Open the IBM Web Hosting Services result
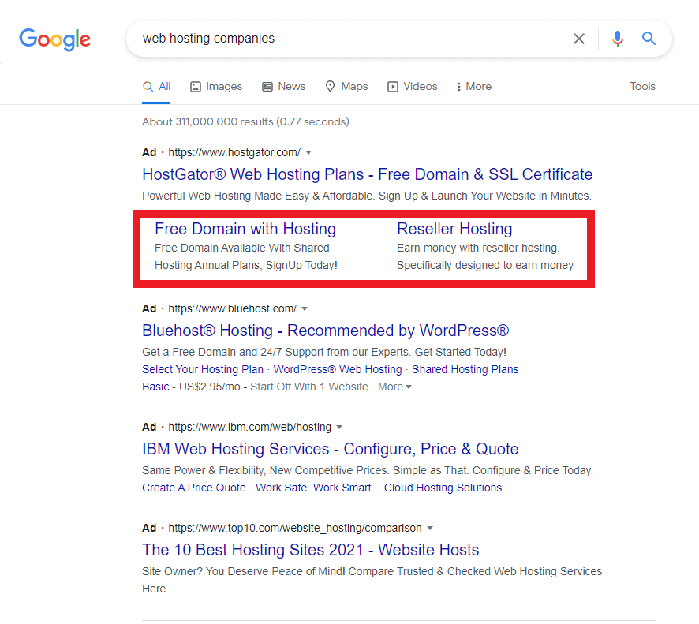Viewport: 699px width, 624px height. [x=330, y=449]
